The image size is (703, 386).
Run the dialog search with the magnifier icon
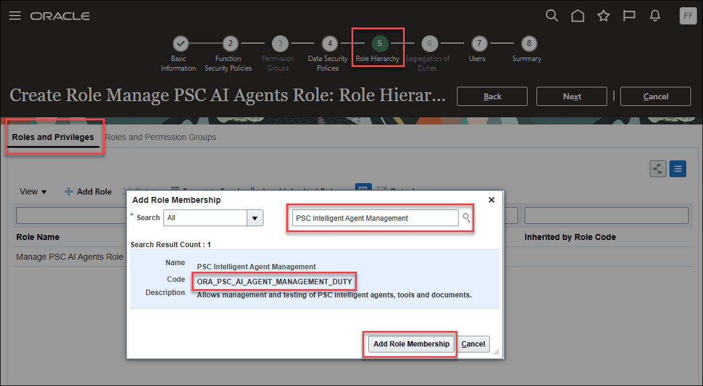pos(466,218)
